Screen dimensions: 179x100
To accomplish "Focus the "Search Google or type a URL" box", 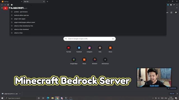I will pos(89,39).
